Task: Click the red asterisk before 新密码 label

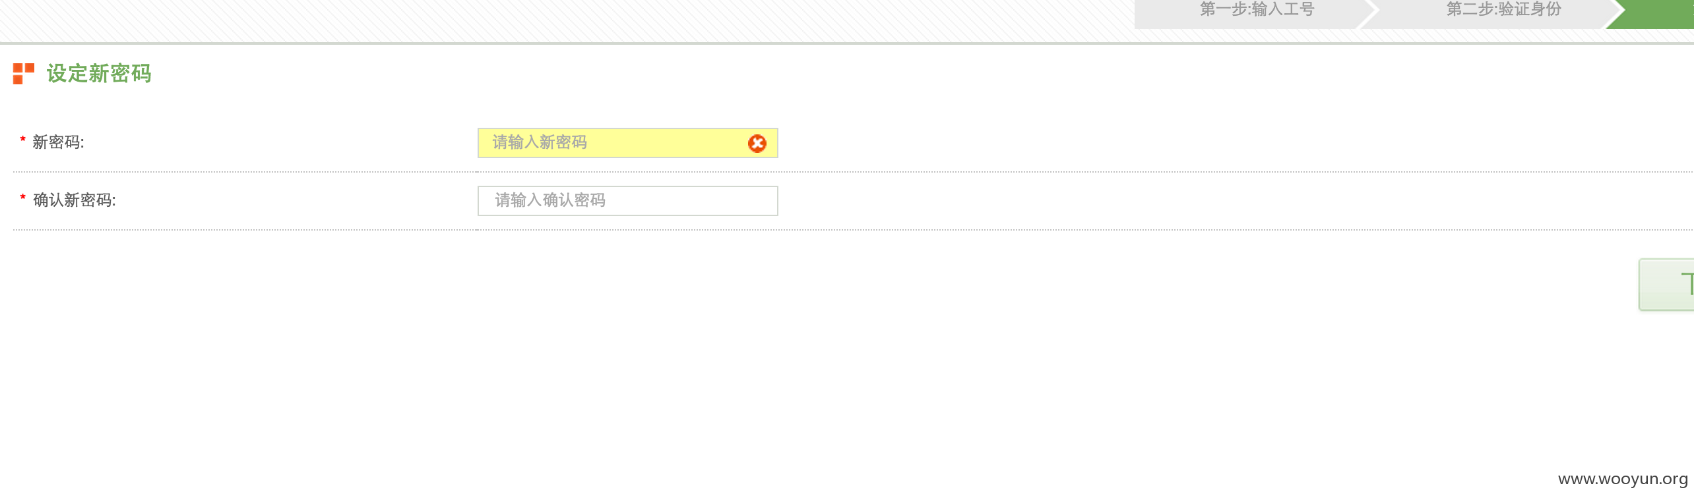Action: pos(22,140)
